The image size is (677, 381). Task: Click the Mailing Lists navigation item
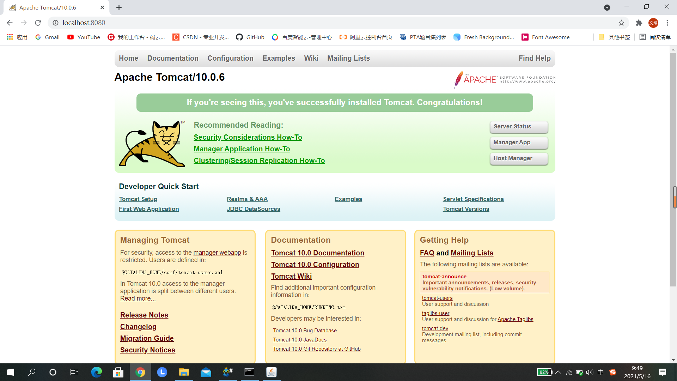(348, 58)
